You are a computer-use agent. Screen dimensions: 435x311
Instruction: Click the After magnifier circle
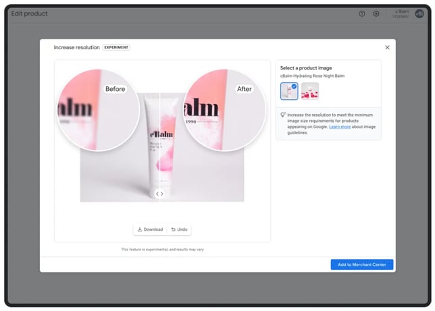(224, 111)
